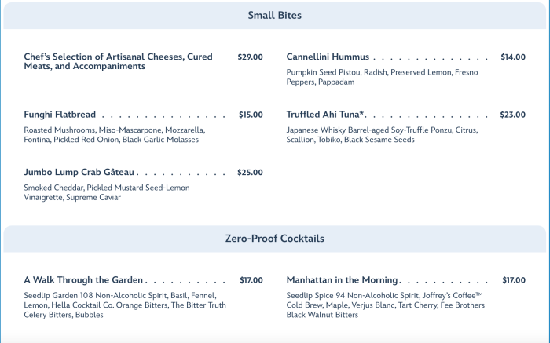Click the $15.00 flatbread price
The image size is (550, 343).
point(251,115)
